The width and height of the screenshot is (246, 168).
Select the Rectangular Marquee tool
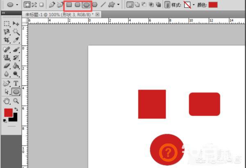click(7, 24)
